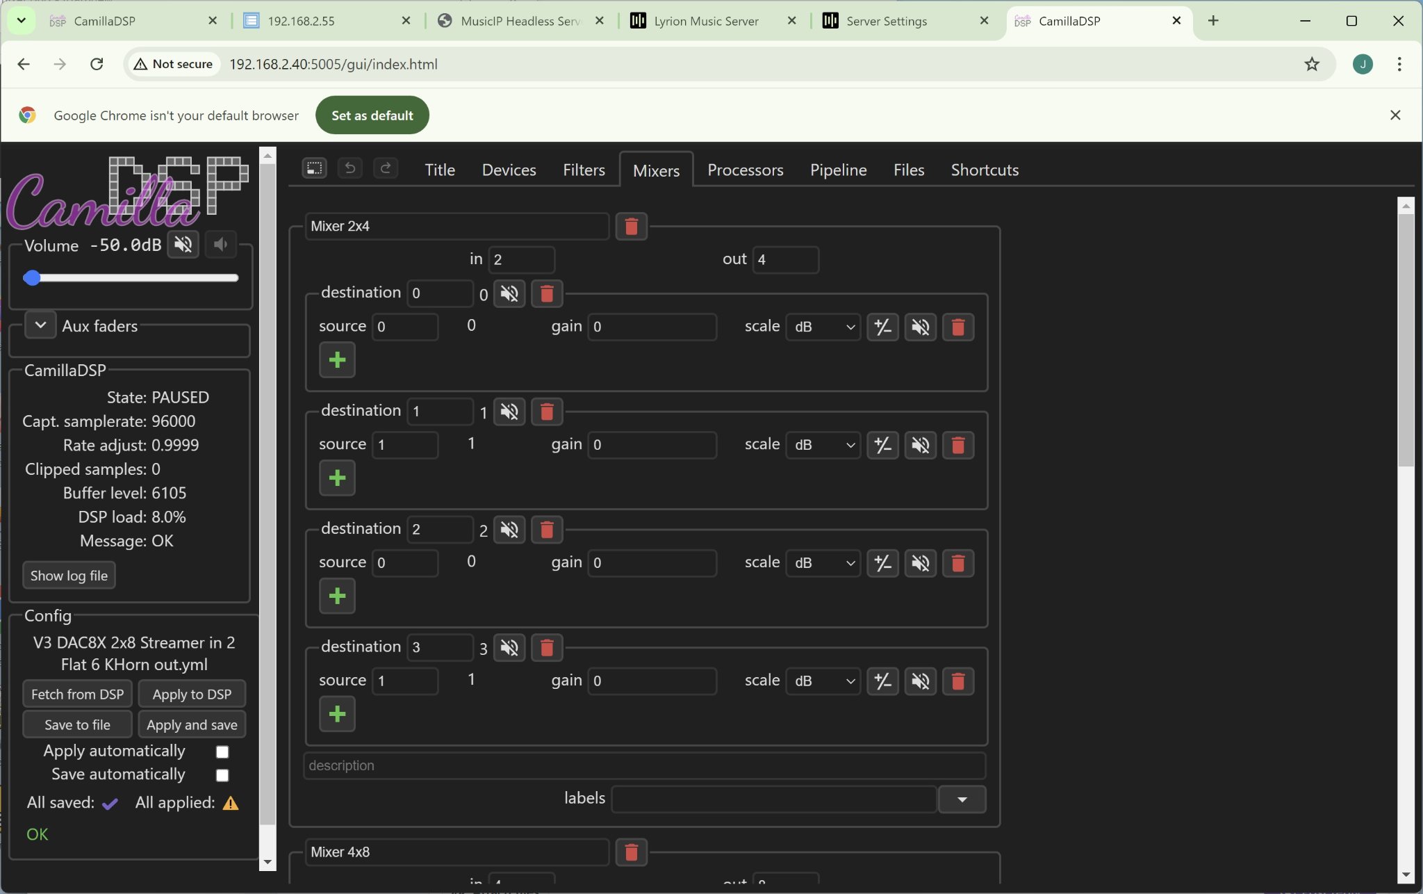Delete the source row under destination 0
The width and height of the screenshot is (1423, 894).
(x=957, y=327)
